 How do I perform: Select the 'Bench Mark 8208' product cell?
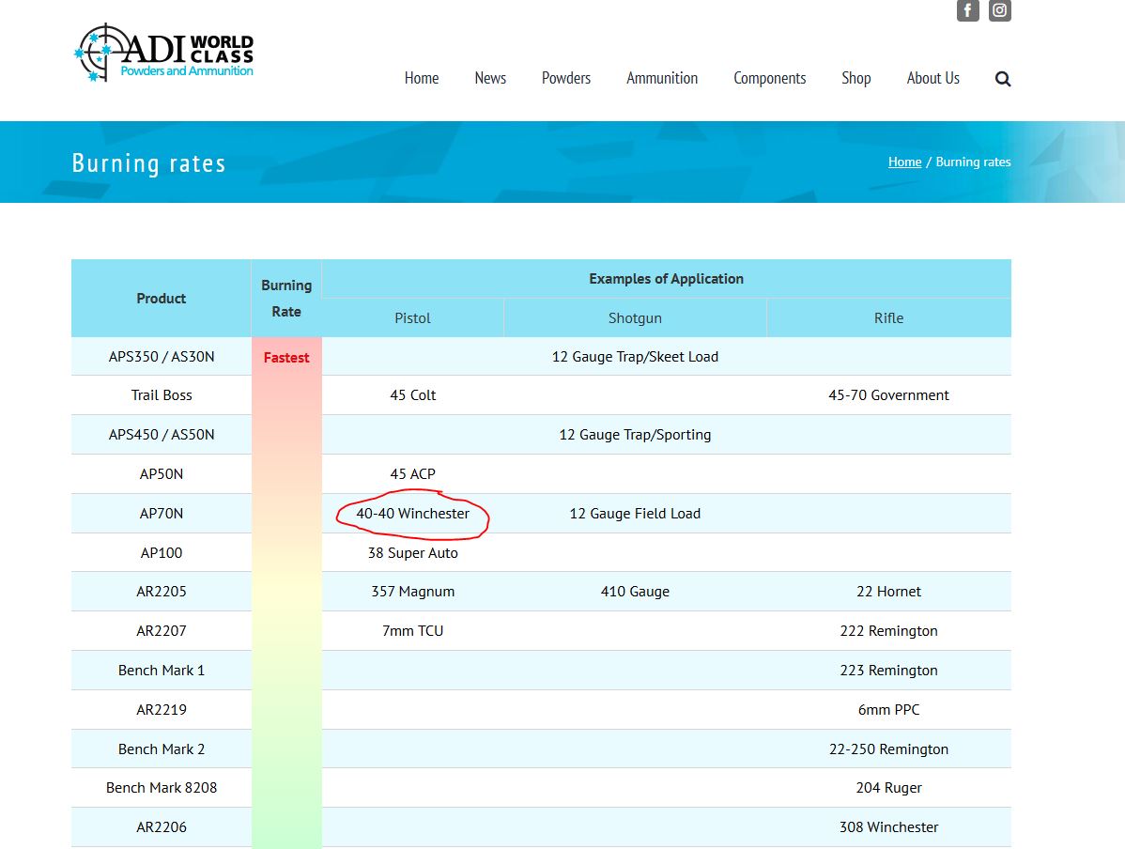(162, 787)
